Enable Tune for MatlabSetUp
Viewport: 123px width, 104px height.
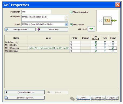[x=105, y=45]
